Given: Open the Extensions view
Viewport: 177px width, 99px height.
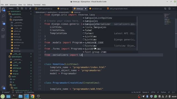Looking at the screenshot, I should pyautogui.click(x=3, y=36).
